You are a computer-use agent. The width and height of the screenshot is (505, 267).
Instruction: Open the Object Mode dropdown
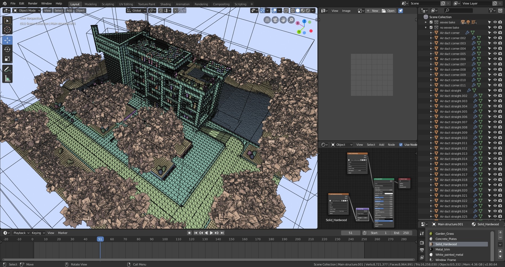coord(27,10)
